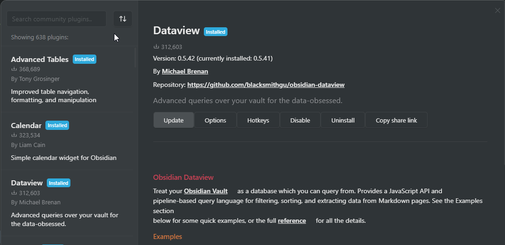Open the GitHub repository link
Viewport: 505px width, 245px height.
point(266,85)
